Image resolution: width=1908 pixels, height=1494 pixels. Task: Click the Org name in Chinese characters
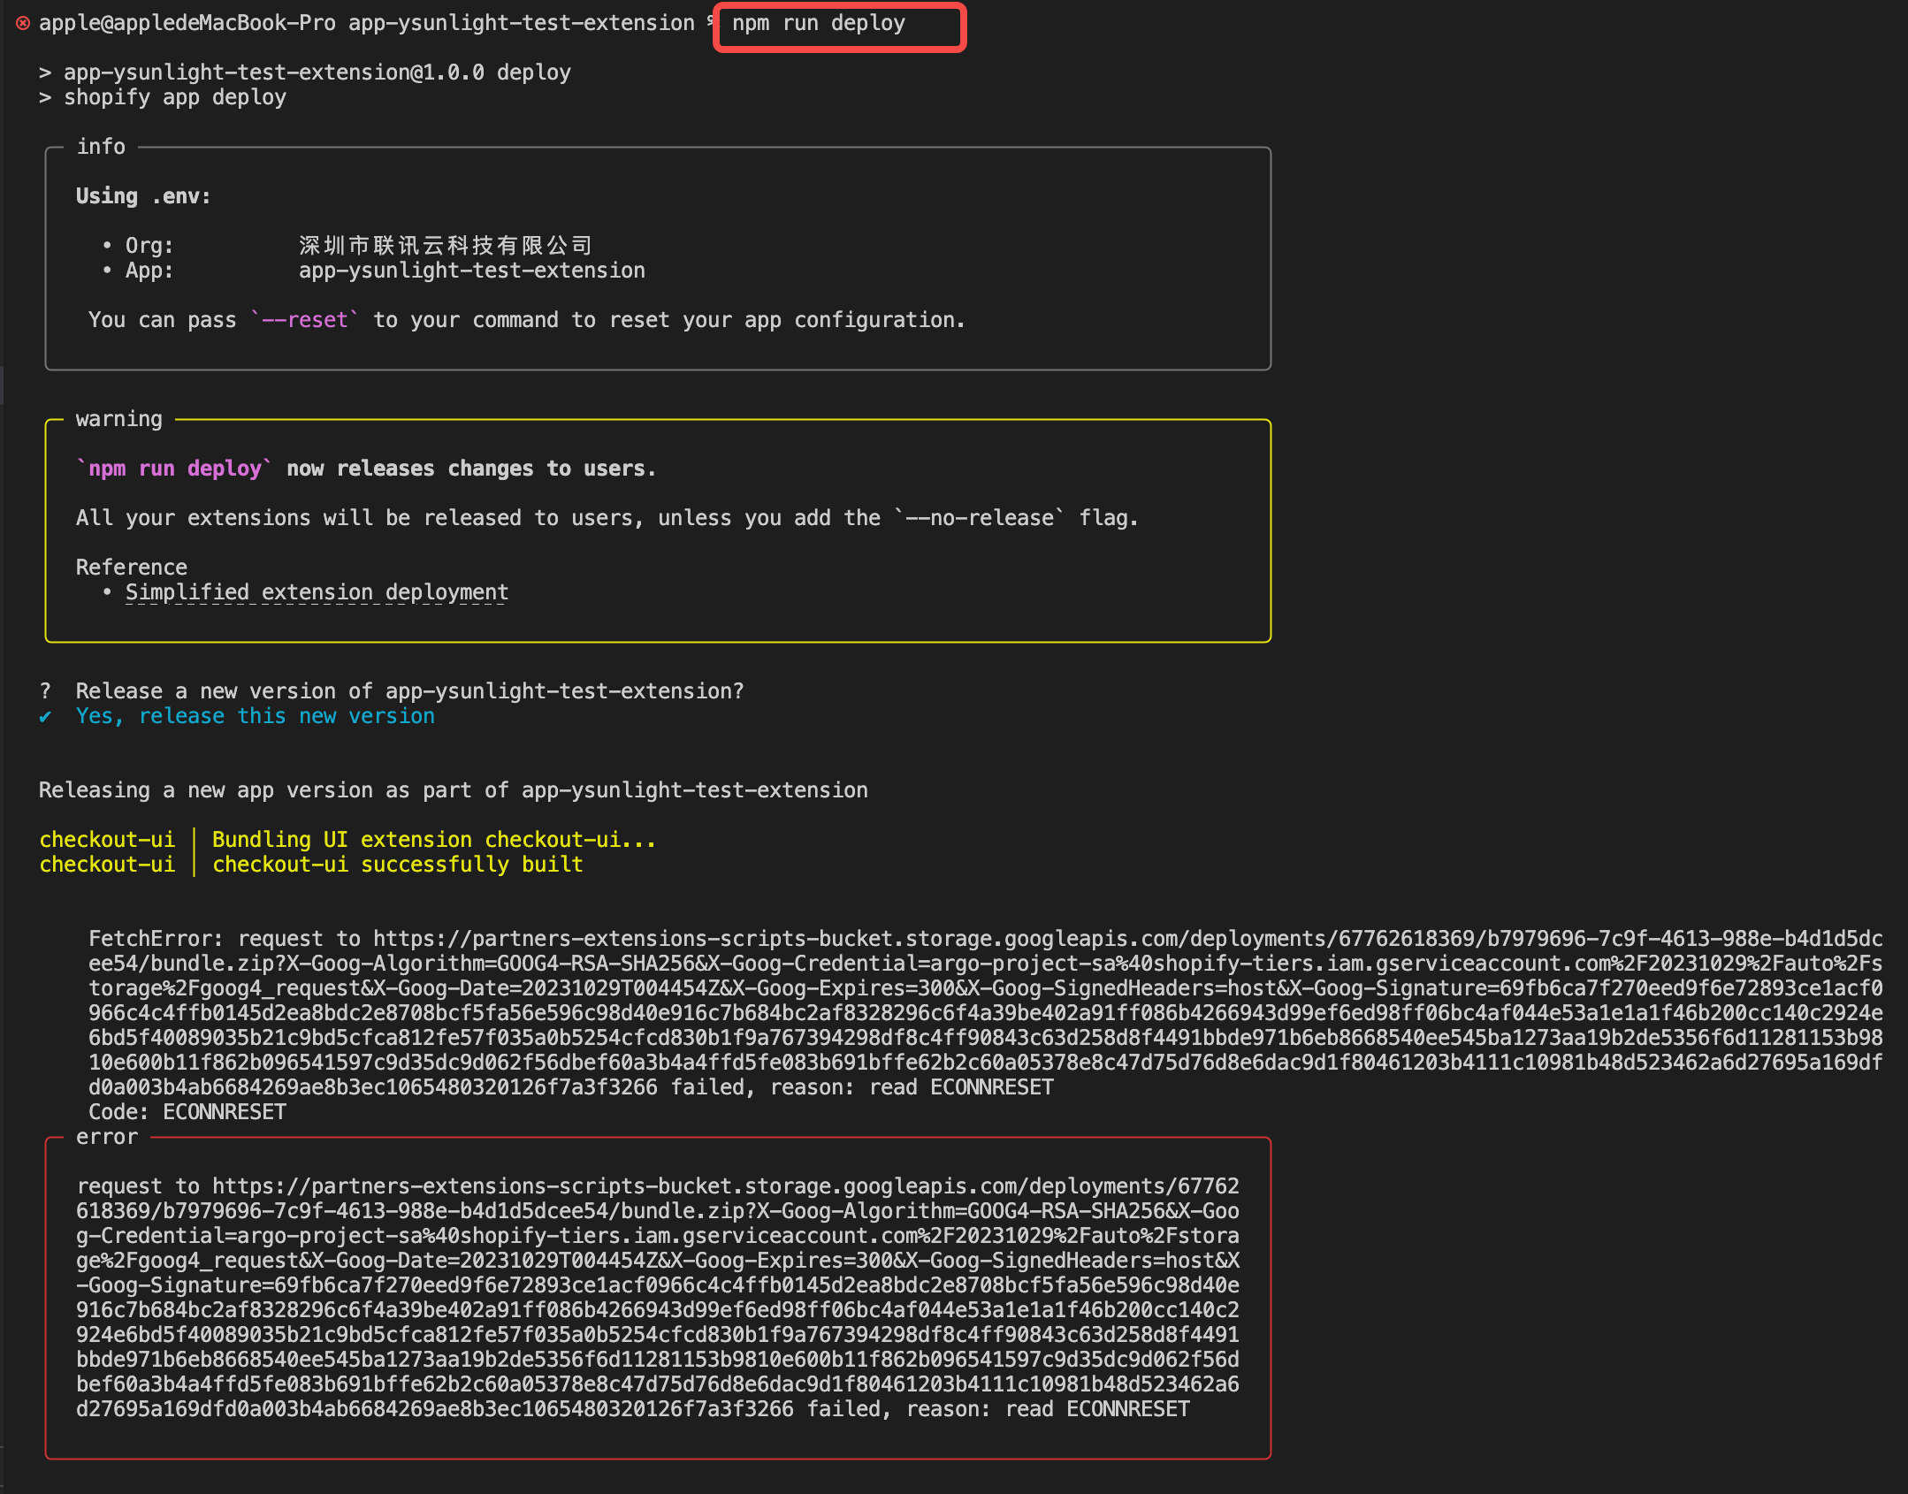click(x=445, y=246)
